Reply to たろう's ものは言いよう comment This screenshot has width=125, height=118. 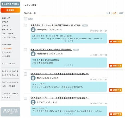click(116, 114)
